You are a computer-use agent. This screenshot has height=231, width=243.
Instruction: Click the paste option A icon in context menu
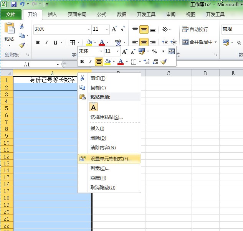tap(93, 107)
